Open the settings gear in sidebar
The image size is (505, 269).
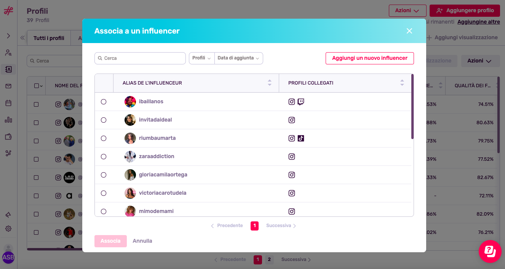[x=8, y=229]
